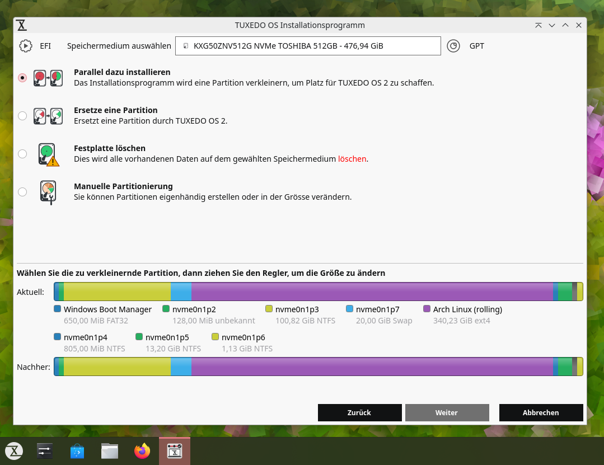The image size is (604, 465).
Task: Click the Arch Linux purple legend swatch
Action: 427,309
